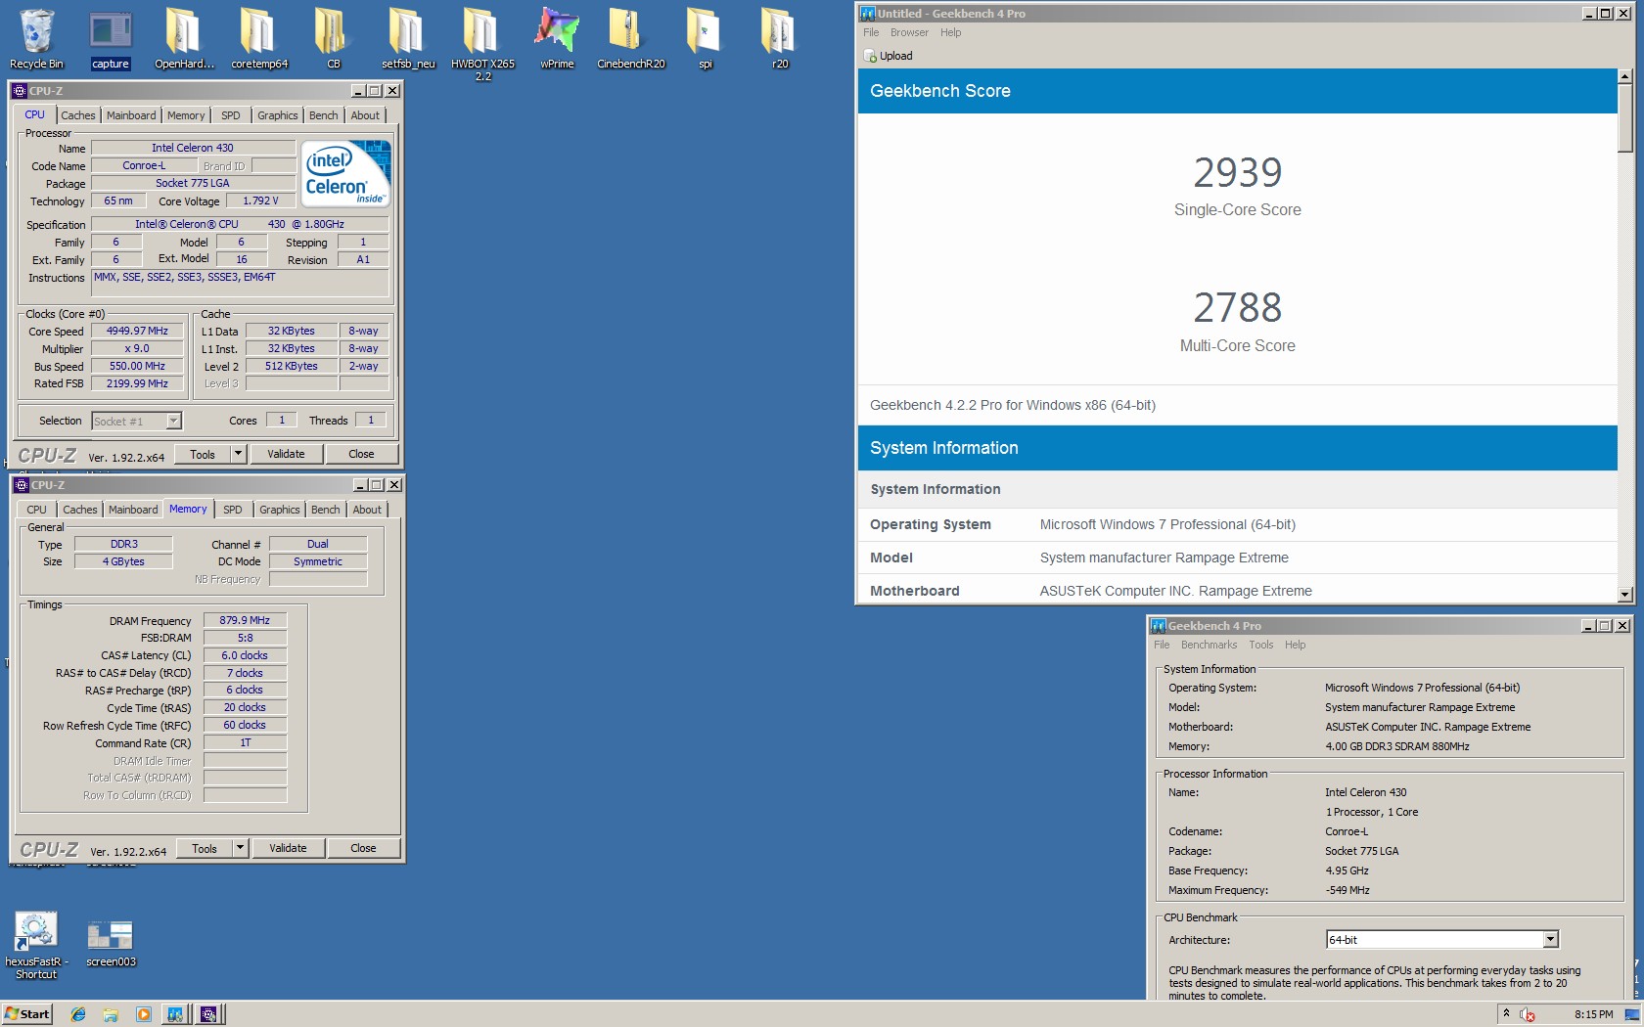The height and width of the screenshot is (1027, 1644).
Task: Open the r20 folder icon
Action: pos(780,39)
